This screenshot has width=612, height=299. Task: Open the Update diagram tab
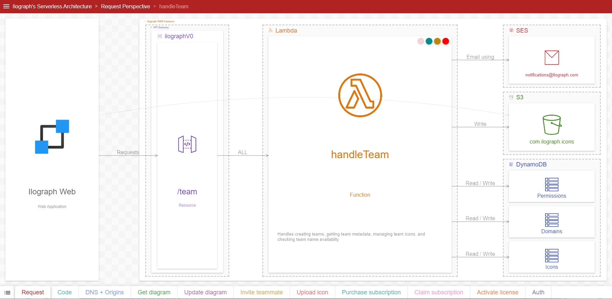tap(205, 292)
